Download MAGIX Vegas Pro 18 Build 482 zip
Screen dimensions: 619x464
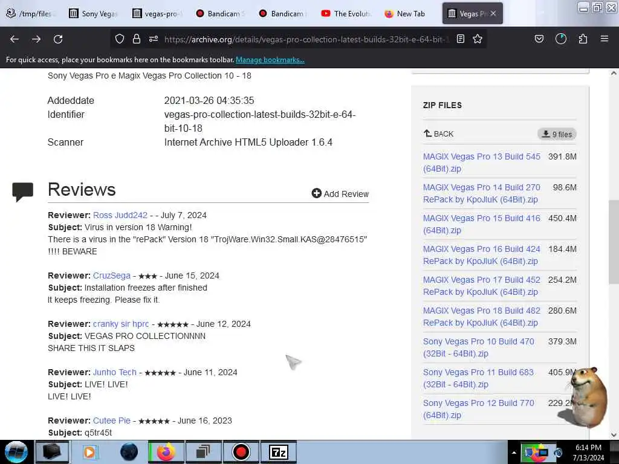482,317
